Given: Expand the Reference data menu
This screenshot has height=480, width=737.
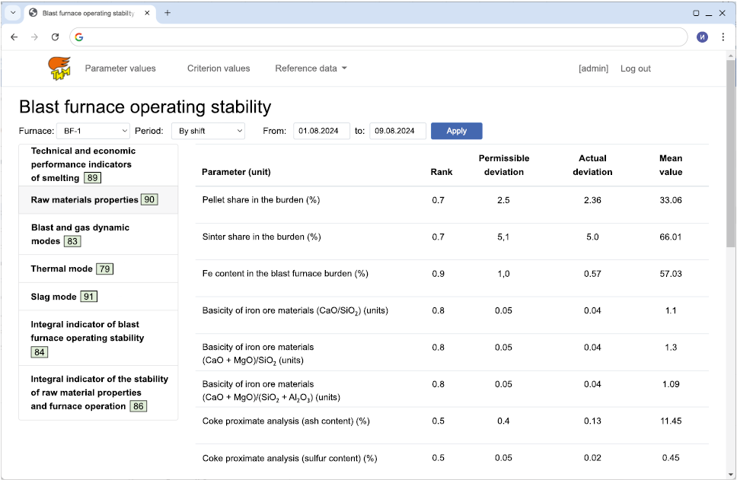Looking at the screenshot, I should 311,68.
